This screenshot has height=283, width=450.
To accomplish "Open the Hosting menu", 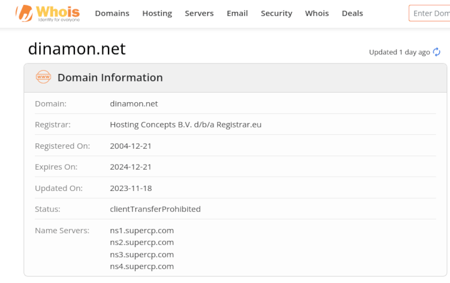I will 157,13.
